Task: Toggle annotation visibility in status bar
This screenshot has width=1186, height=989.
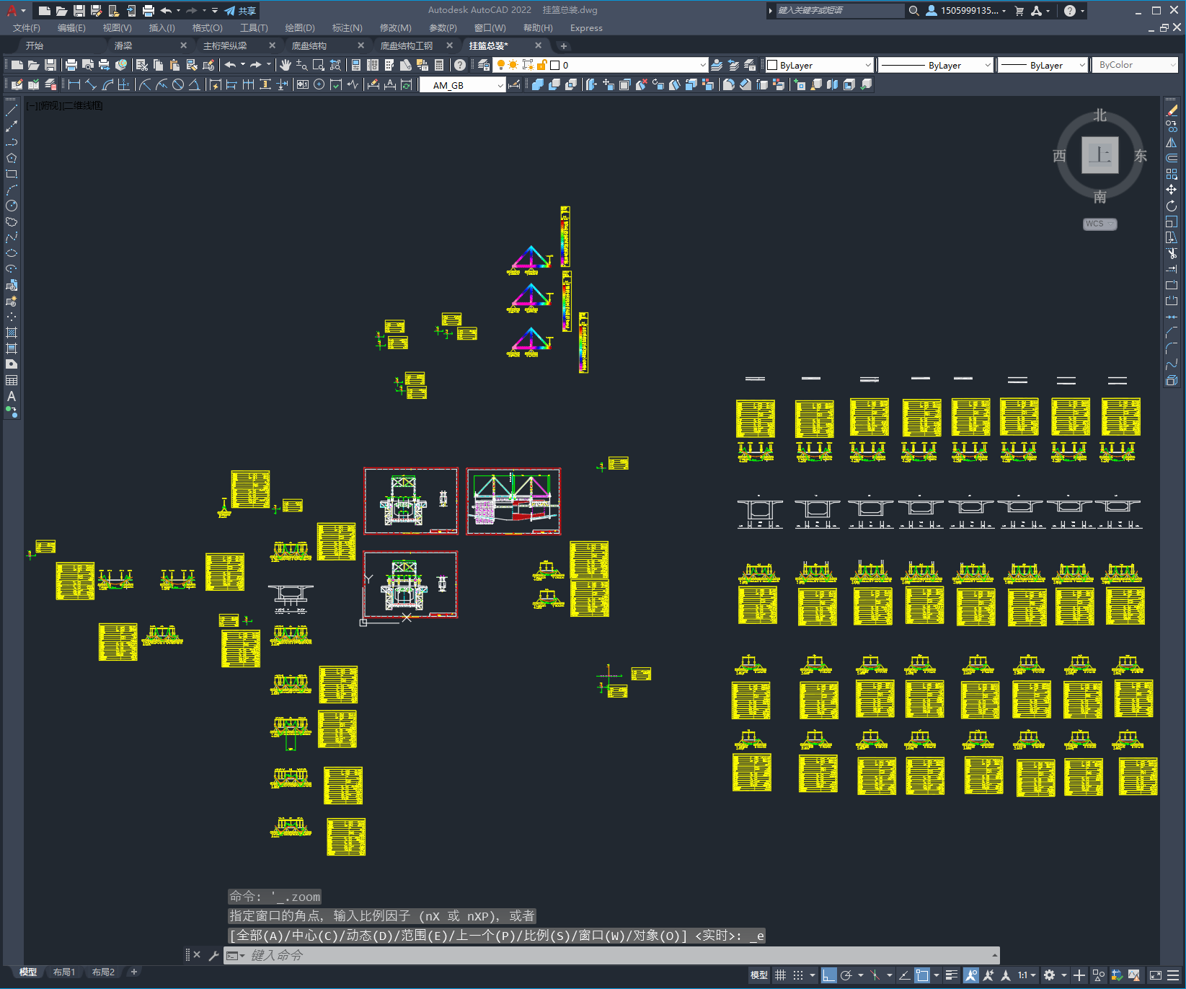Action: 970,975
